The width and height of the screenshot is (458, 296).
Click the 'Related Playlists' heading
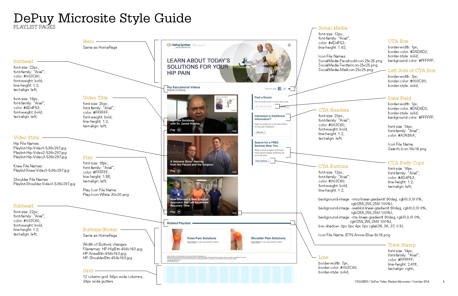[179, 223]
